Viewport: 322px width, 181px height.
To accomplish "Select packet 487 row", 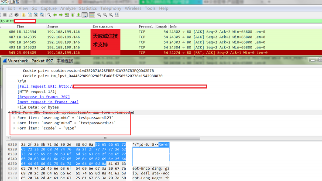I will click(161, 37).
